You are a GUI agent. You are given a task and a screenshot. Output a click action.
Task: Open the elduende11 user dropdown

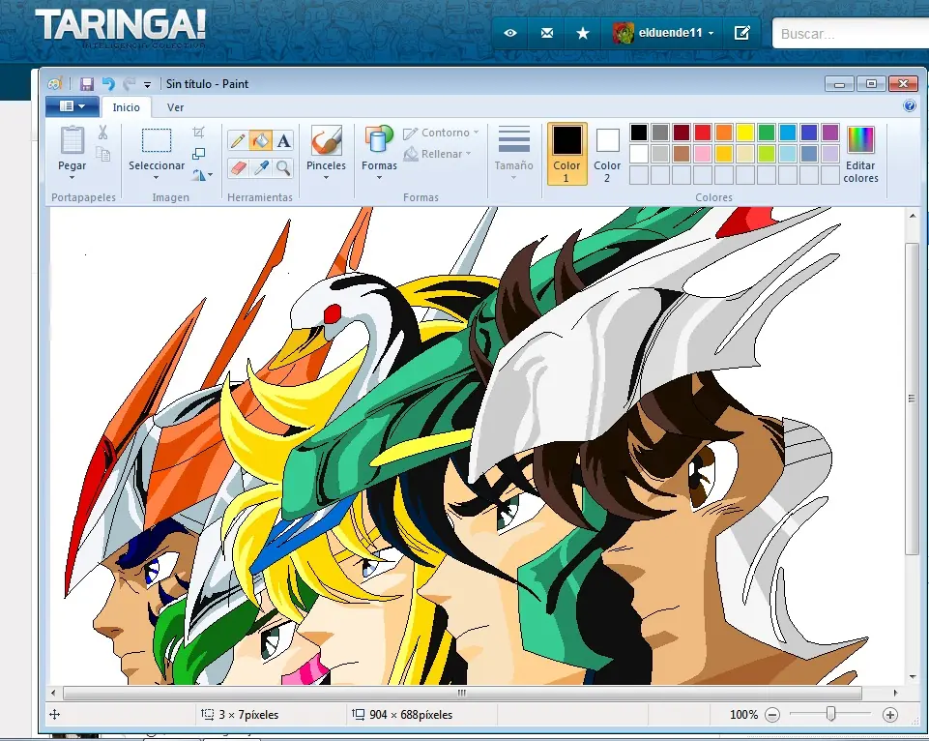(662, 33)
